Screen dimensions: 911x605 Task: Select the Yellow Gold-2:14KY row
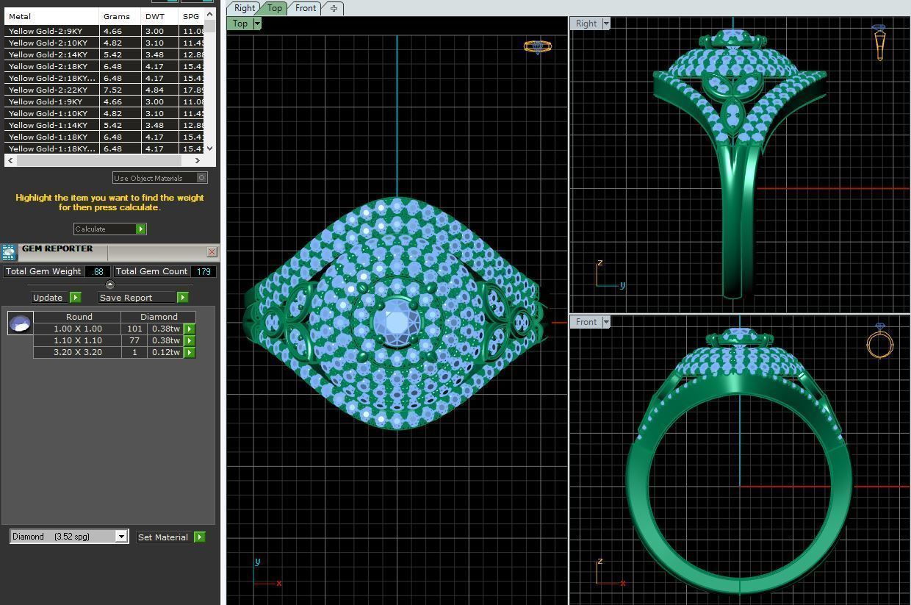click(104, 55)
